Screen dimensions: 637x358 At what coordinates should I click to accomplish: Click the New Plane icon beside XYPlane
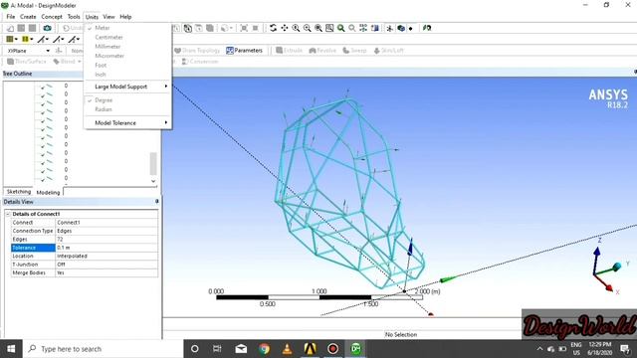[59, 51]
